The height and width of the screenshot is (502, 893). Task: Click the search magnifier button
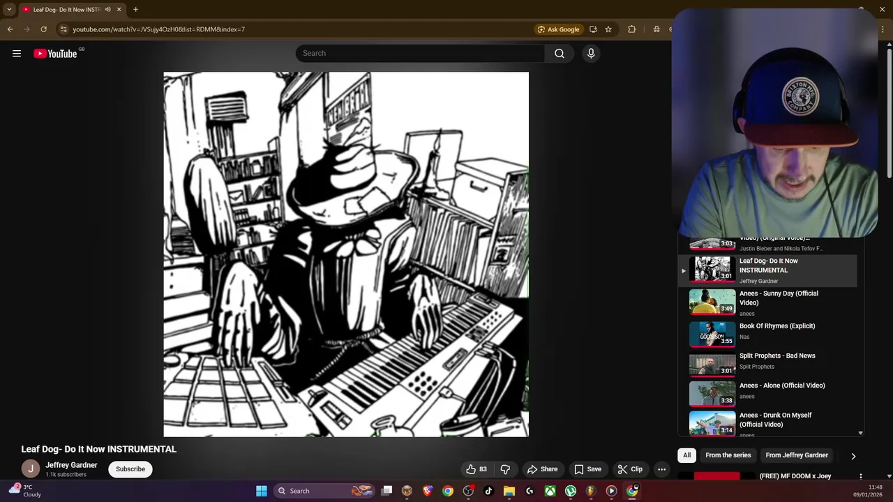[560, 54]
